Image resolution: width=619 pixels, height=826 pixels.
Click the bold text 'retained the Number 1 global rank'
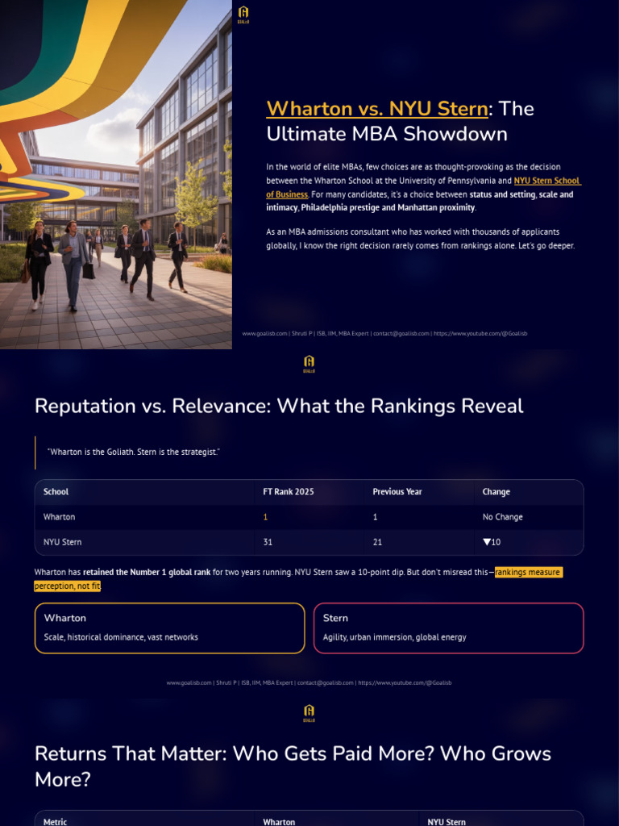pos(147,573)
